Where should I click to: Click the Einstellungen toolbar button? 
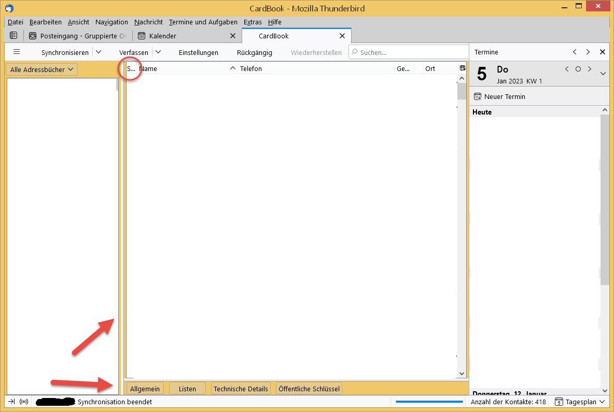point(198,52)
